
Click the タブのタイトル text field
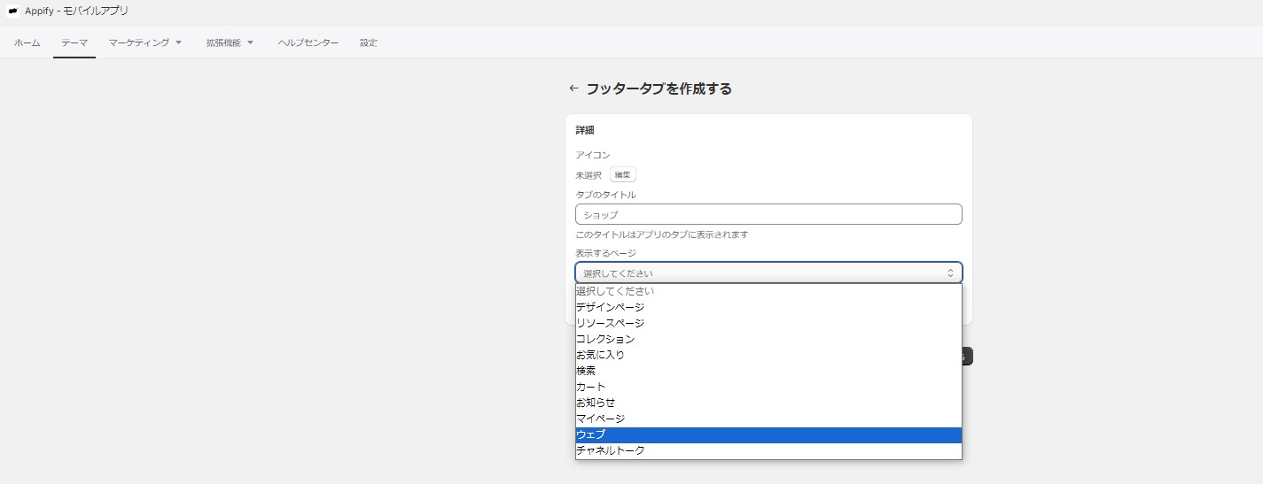pos(768,214)
